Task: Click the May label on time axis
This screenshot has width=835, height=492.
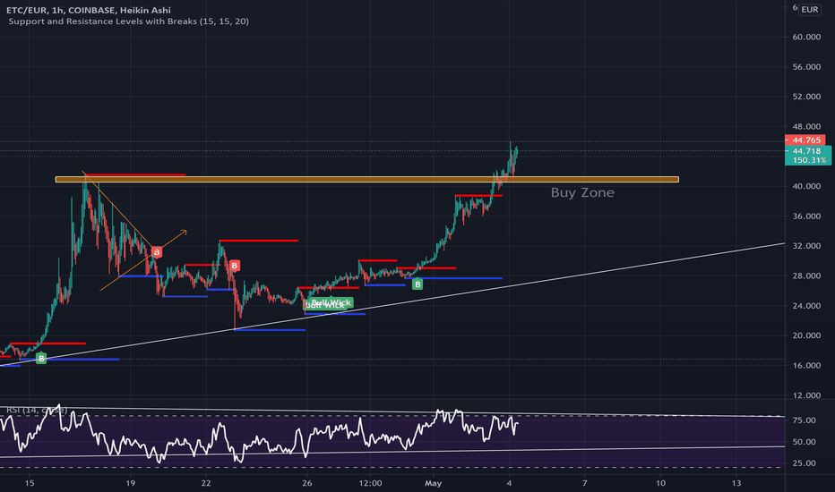Action: pyautogui.click(x=434, y=483)
